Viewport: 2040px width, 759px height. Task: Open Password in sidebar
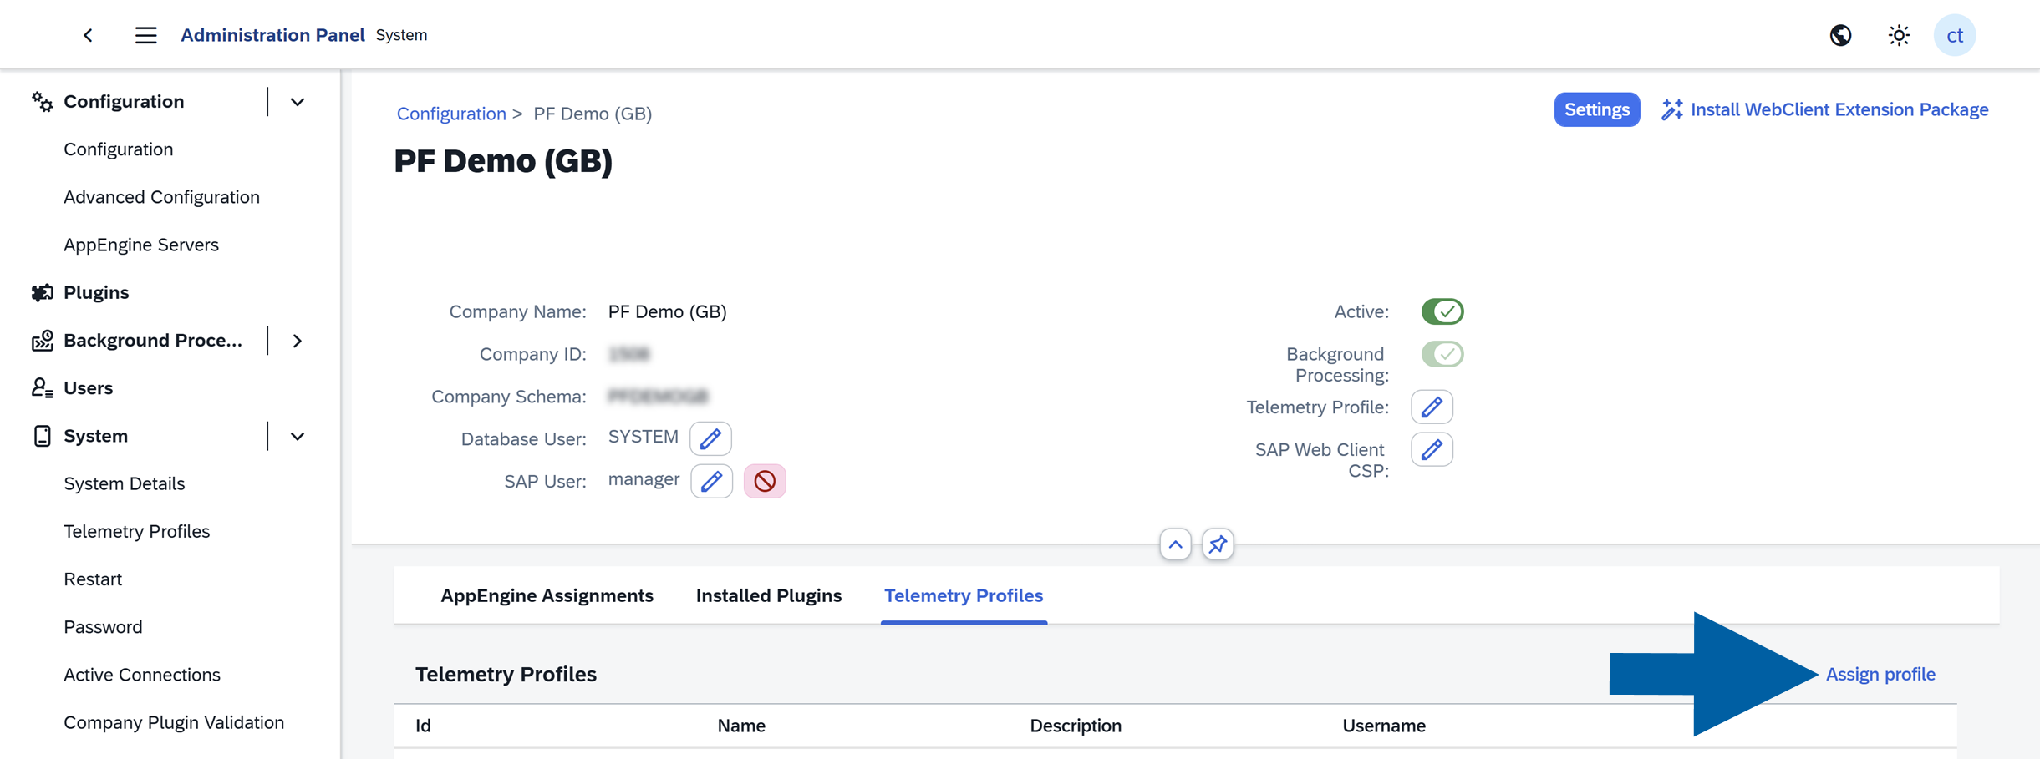(103, 626)
